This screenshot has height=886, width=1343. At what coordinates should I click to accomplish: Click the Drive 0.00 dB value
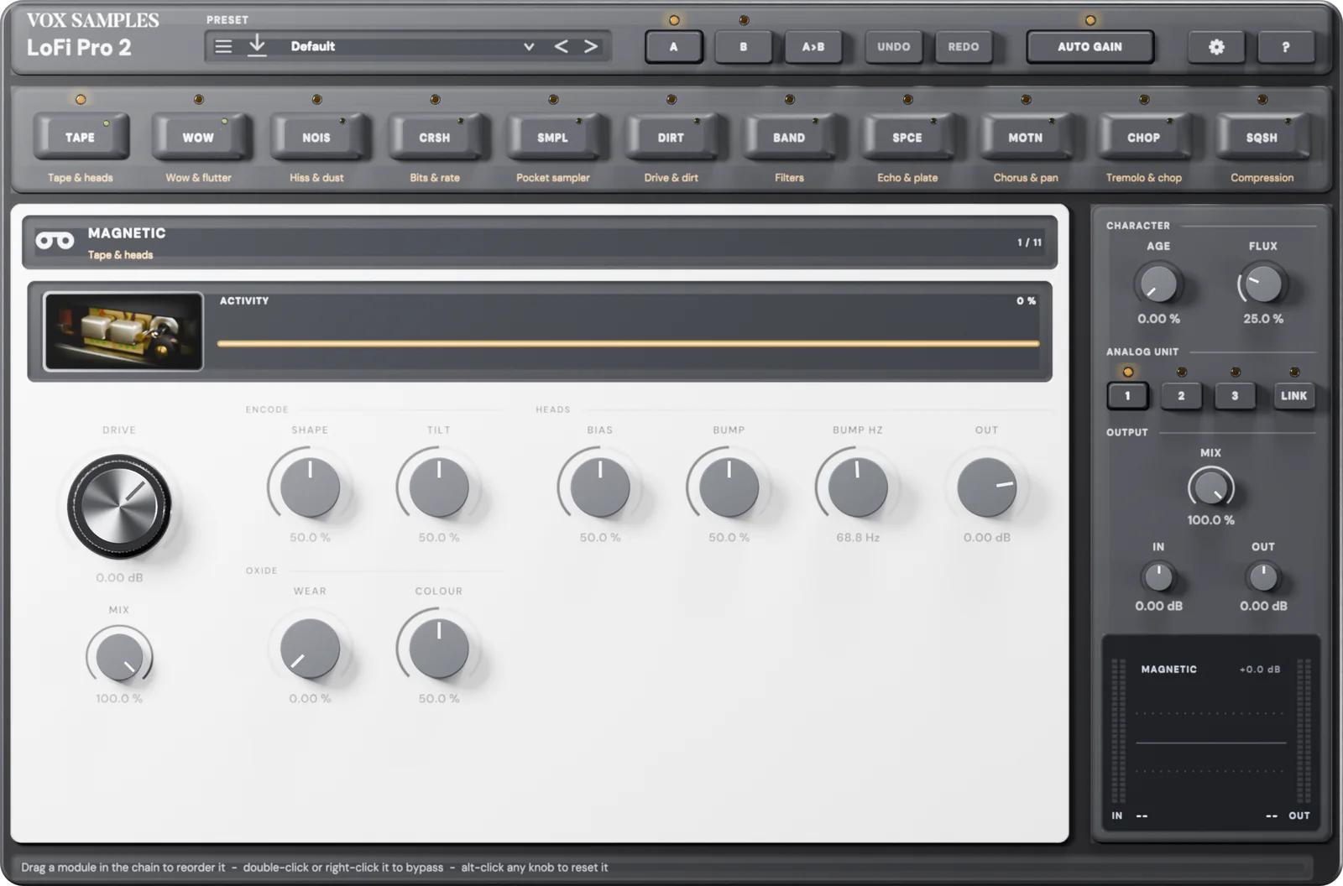(119, 577)
